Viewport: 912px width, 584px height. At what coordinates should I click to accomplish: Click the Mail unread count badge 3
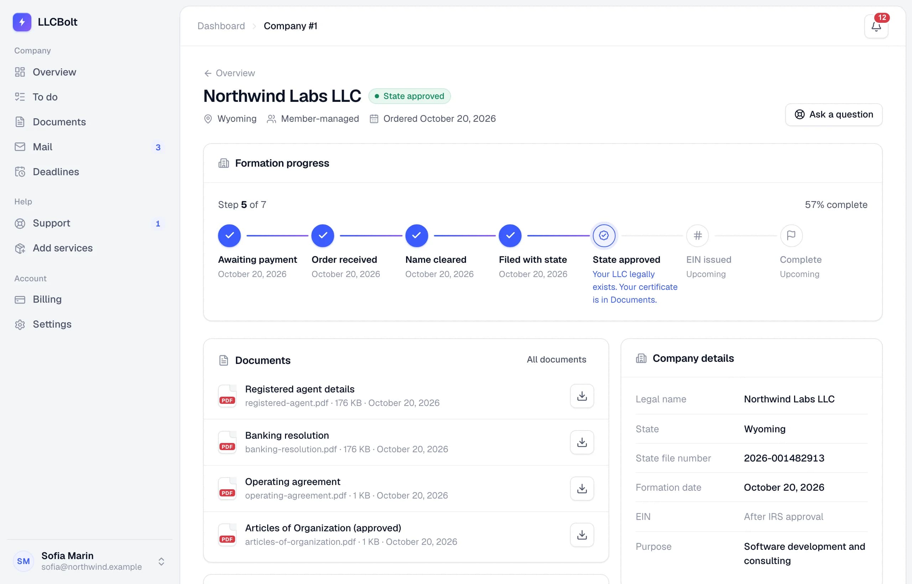point(158,147)
